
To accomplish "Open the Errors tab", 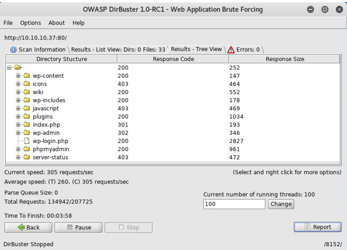I will [245, 50].
